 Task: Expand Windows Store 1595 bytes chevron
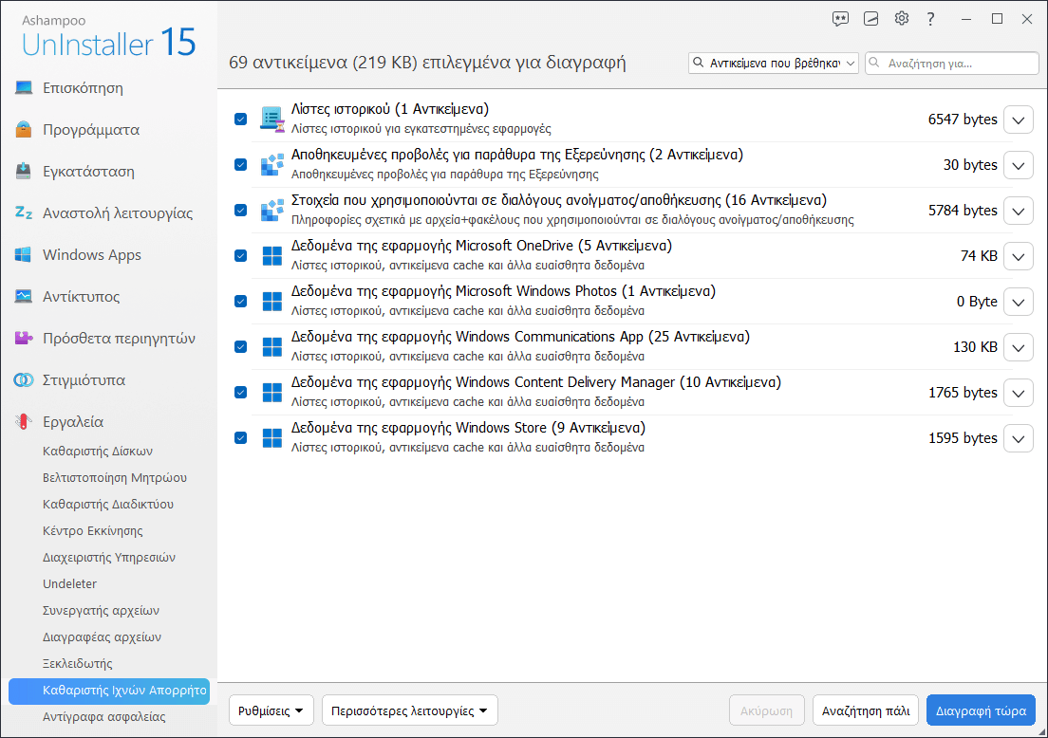point(1018,438)
